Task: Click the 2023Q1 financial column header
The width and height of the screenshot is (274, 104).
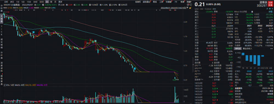Action: click(269, 25)
